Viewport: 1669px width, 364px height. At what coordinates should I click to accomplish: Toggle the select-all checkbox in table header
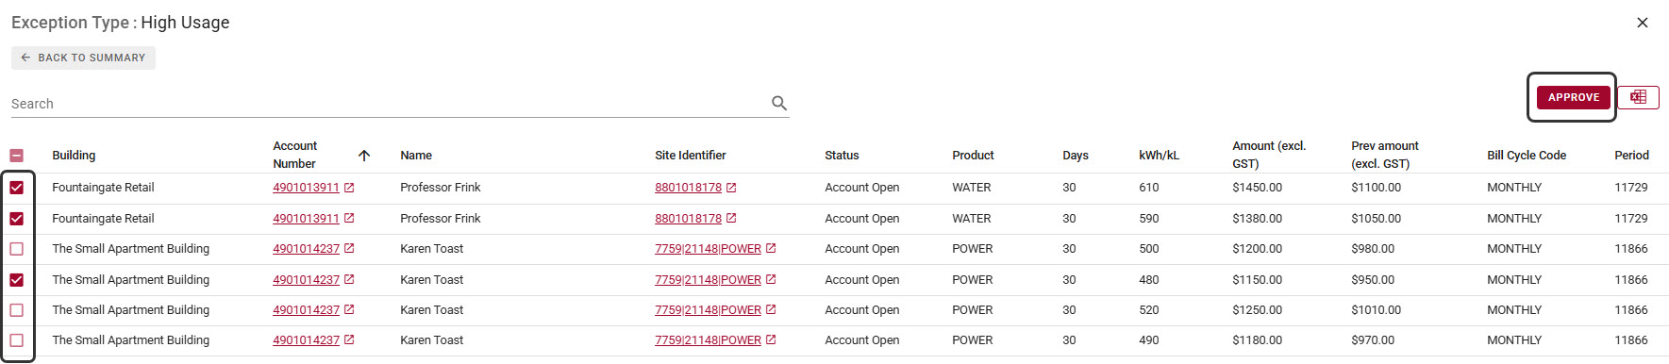click(x=17, y=156)
